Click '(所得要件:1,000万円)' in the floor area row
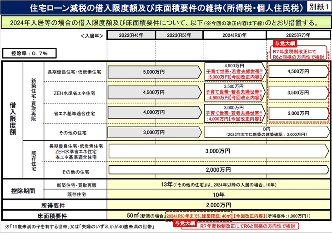 pos(288,216)
